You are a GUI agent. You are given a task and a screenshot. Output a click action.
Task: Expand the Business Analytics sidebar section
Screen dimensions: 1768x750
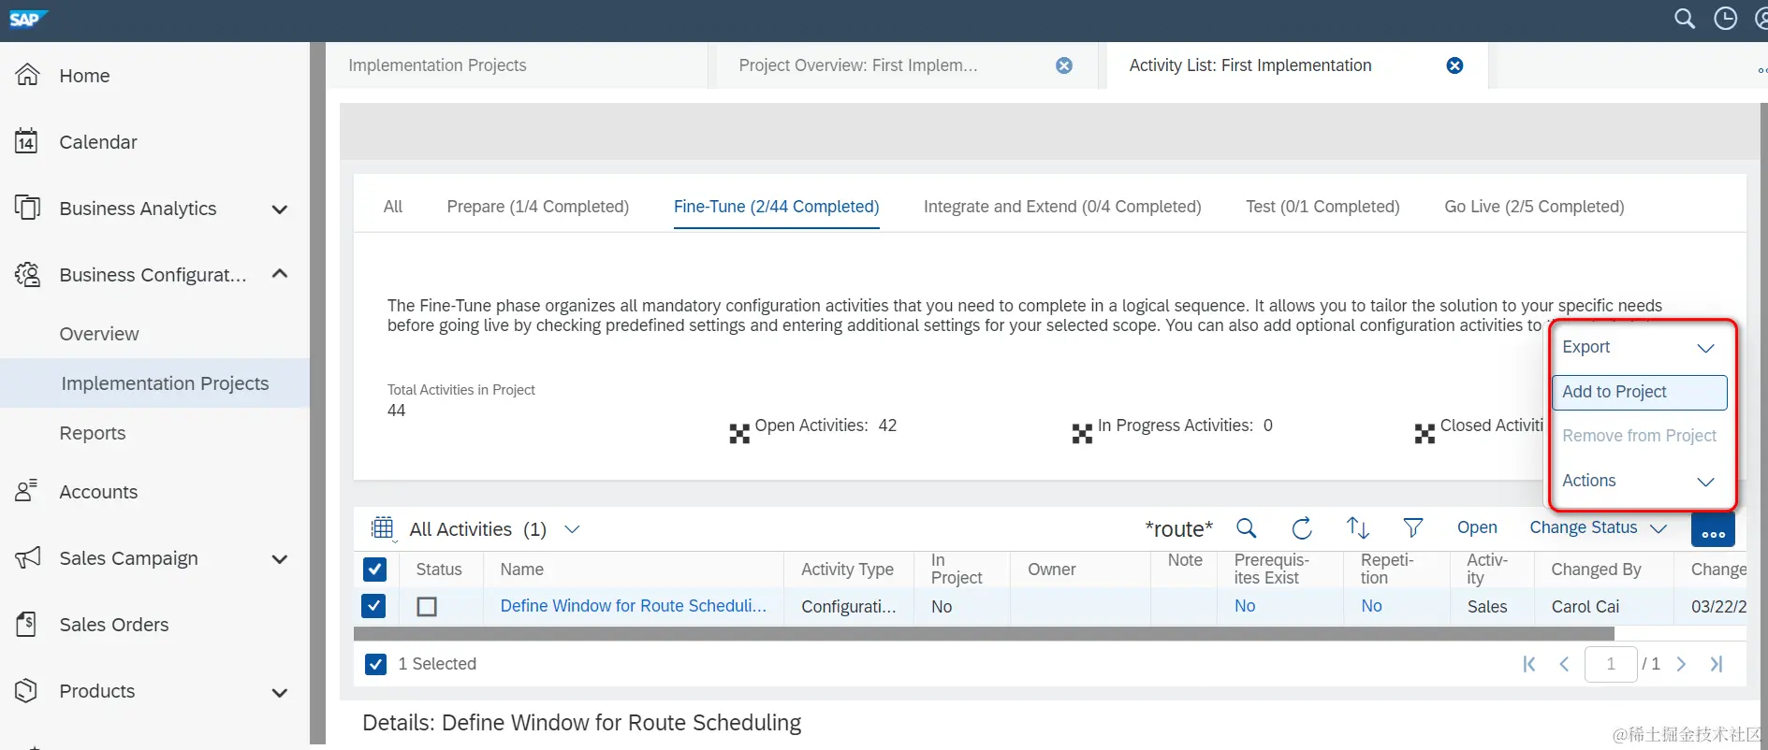(x=279, y=209)
